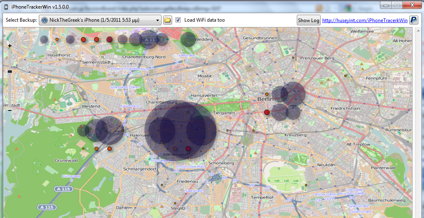The image size is (424, 218).
Task: Click the Dahlem map label
Action: [x=124, y=208]
